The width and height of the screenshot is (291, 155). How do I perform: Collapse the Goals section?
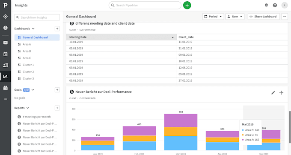coord(33,90)
